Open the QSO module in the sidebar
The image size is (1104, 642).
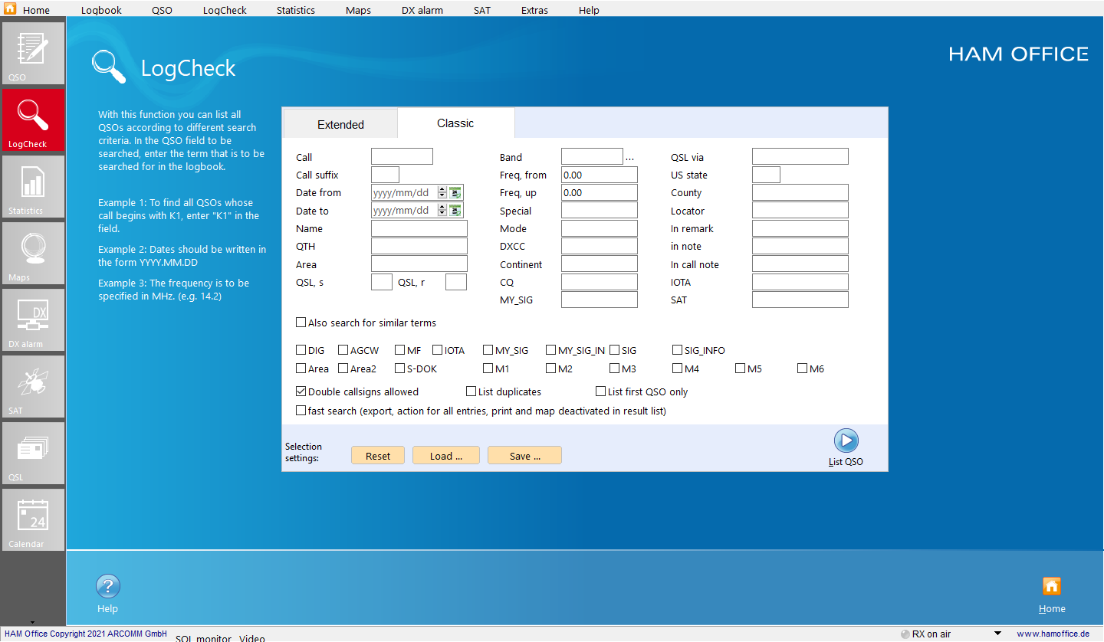[33, 53]
